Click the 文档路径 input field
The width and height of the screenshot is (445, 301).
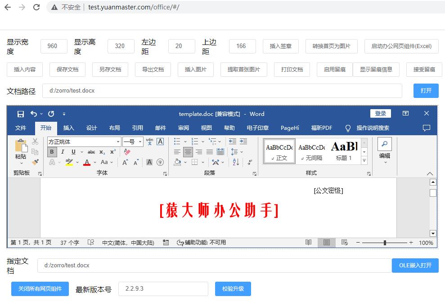[x=222, y=91]
